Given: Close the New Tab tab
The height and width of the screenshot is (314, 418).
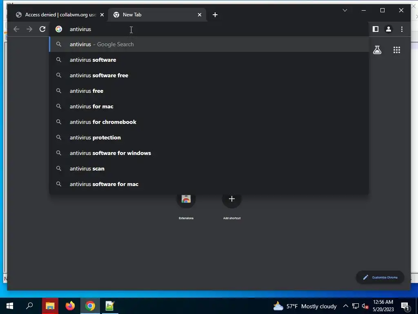Looking at the screenshot, I should point(199,15).
